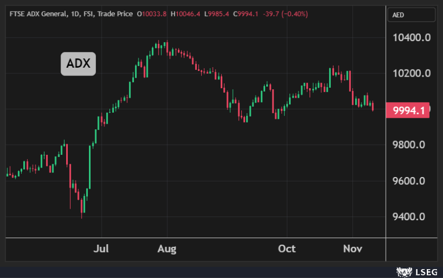
Task: Click the 9400.0 price axis label
Action: (x=409, y=217)
